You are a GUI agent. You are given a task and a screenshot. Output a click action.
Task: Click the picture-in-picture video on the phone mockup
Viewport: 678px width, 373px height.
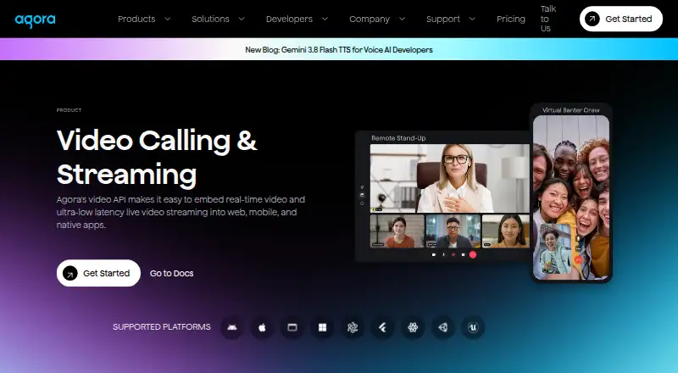click(555, 249)
